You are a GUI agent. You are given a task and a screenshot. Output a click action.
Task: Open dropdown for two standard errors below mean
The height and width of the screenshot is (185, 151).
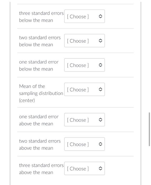click(84, 41)
